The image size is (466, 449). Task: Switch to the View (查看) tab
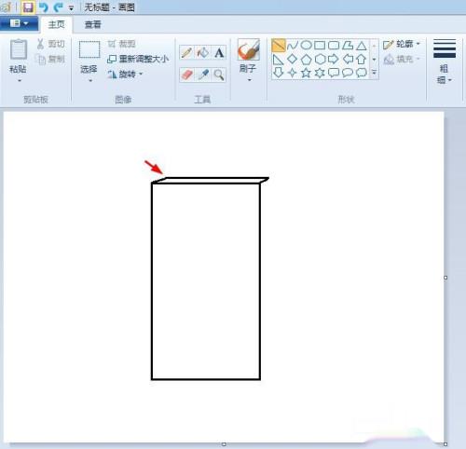[x=93, y=24]
